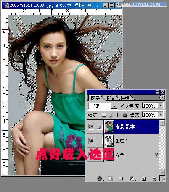Hide the 背景 副本 layer eye

pyautogui.click(x=91, y=127)
